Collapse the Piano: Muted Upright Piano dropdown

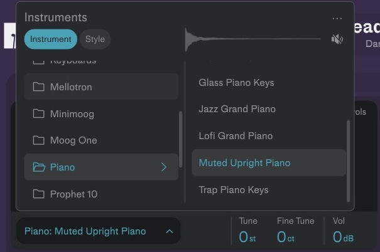(169, 231)
